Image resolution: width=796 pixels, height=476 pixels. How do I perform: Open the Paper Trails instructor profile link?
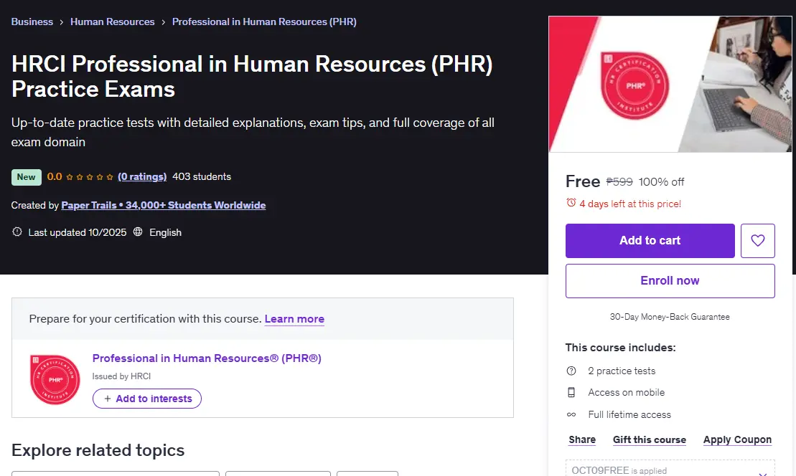(164, 205)
